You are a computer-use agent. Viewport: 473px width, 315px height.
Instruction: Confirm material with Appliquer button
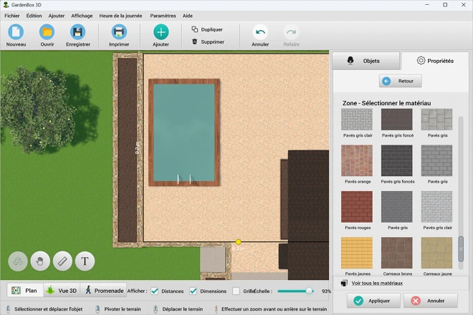(373, 301)
